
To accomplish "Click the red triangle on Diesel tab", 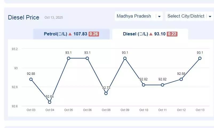I will [x=151, y=34].
